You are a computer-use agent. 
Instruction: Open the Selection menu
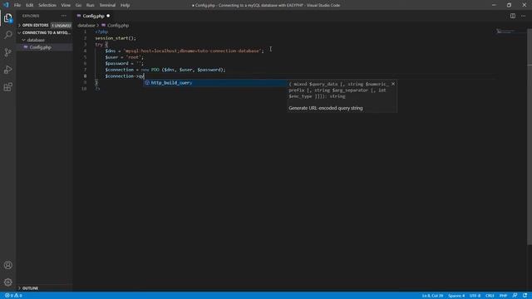click(47, 5)
